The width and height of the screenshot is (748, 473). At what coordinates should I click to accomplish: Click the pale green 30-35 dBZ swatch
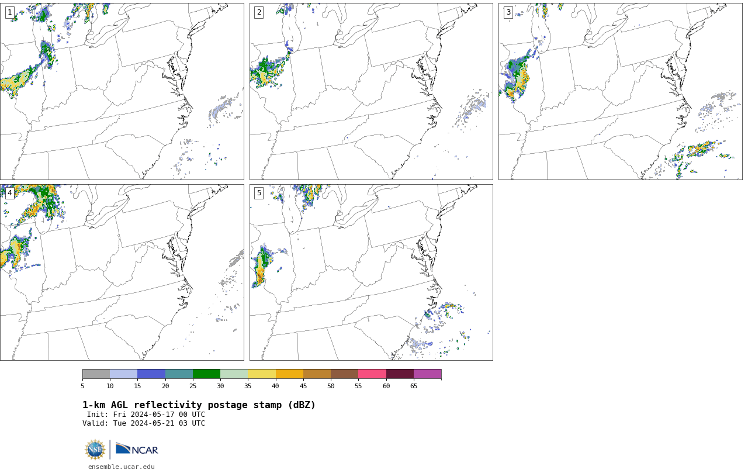pos(234,374)
